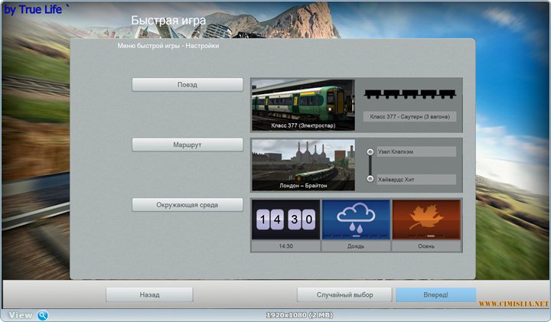
Task: Click the Класс 377 - Саутерн consist label
Action: [409, 117]
